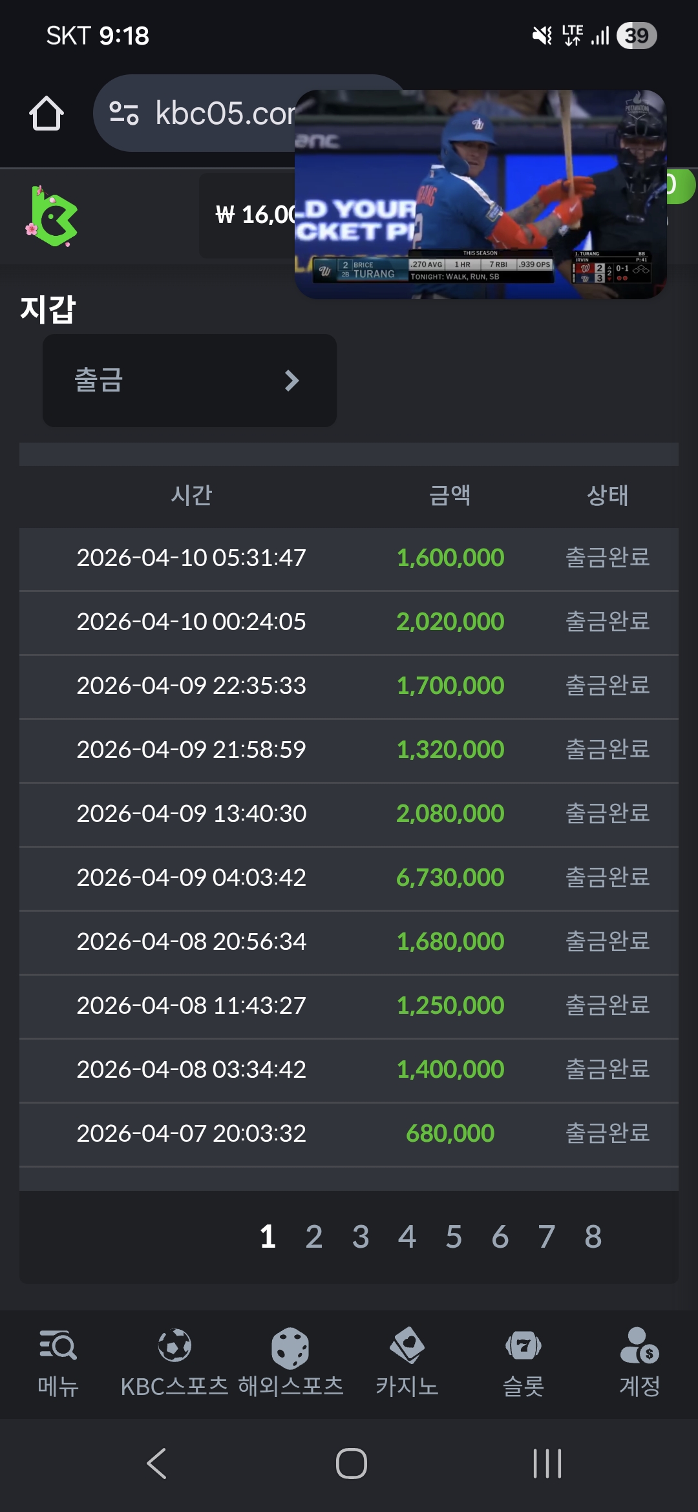
Task: Expand the 출금 selector chevron
Action: coord(291,381)
